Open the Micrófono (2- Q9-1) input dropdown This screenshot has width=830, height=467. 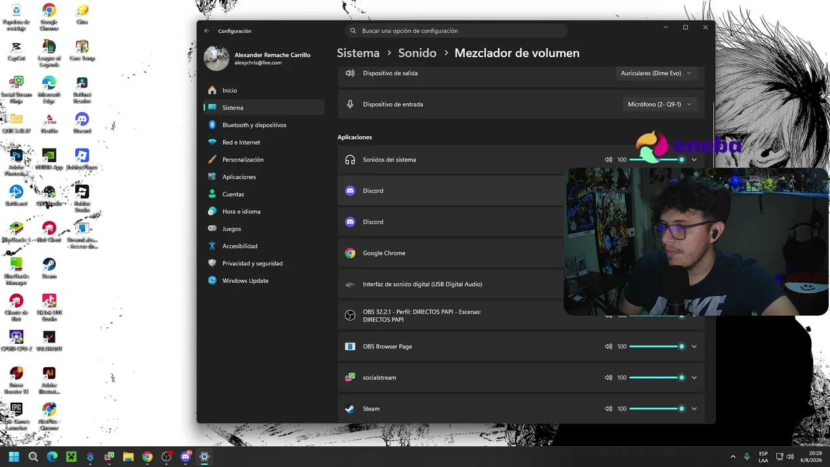point(659,104)
